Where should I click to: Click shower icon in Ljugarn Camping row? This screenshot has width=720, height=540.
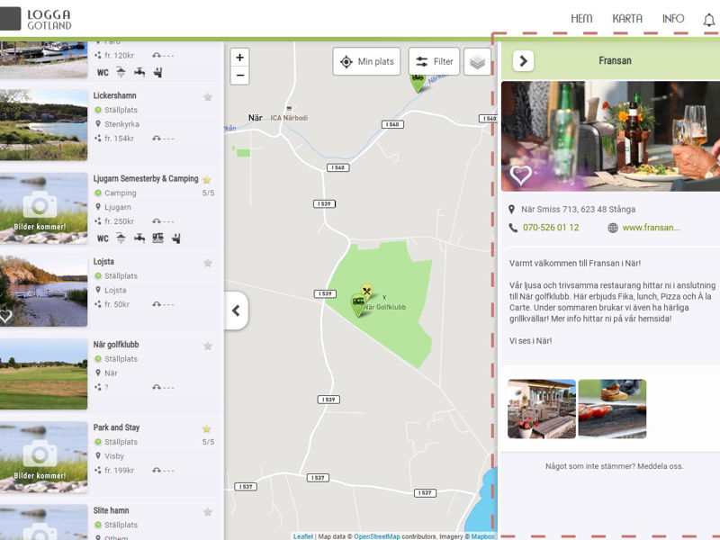121,238
